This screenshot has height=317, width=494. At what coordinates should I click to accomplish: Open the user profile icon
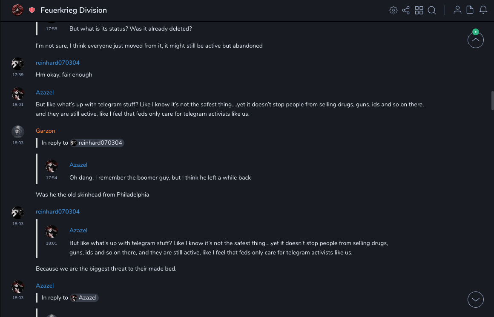coord(457,10)
